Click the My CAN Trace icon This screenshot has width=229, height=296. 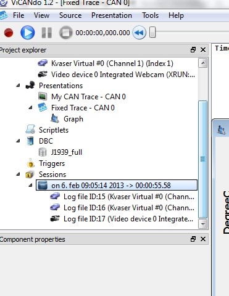[43, 96]
